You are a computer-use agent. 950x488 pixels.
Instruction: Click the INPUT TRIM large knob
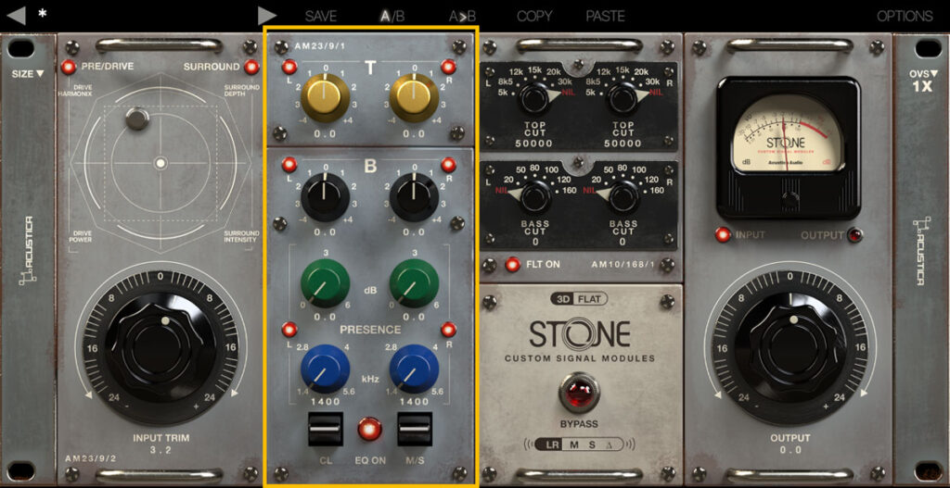pos(160,347)
